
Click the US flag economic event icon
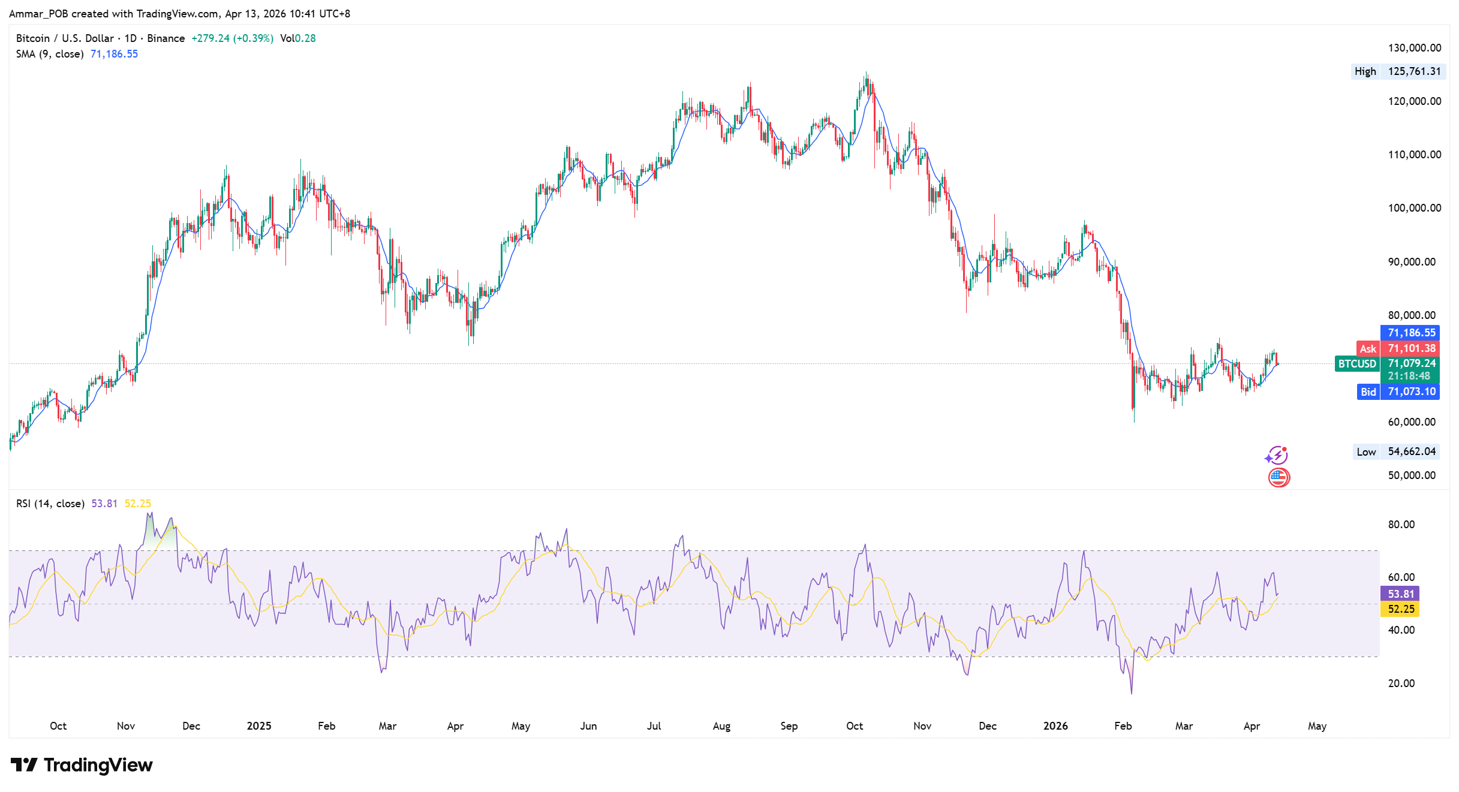[1278, 477]
